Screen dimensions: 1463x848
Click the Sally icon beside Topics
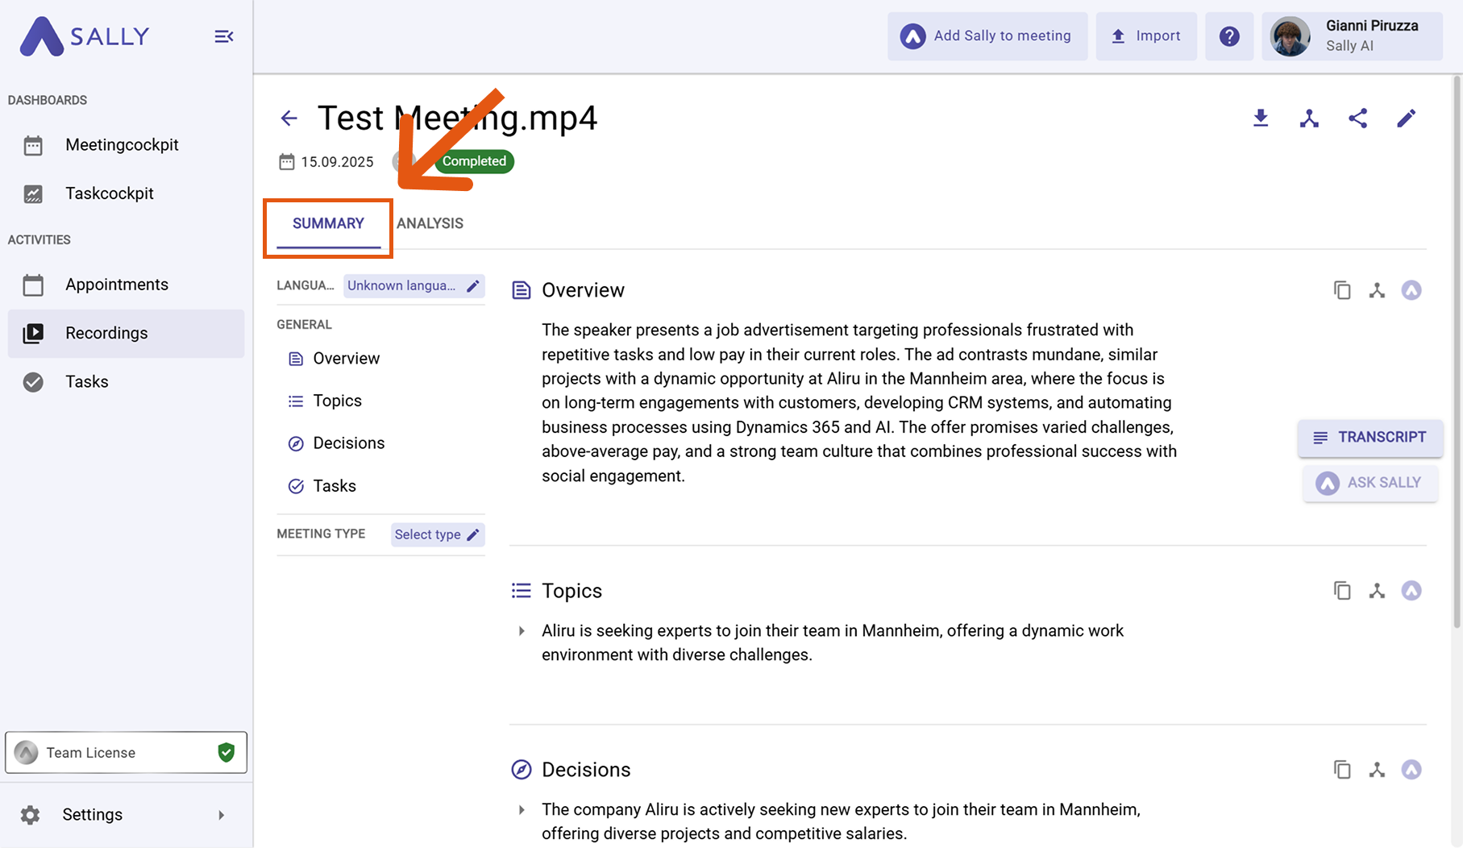[1411, 591]
